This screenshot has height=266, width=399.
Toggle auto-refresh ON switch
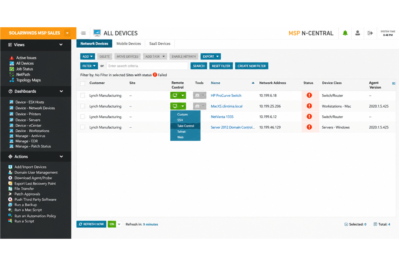tap(112, 224)
